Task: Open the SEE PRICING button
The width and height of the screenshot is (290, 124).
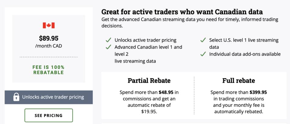Action: point(49,115)
